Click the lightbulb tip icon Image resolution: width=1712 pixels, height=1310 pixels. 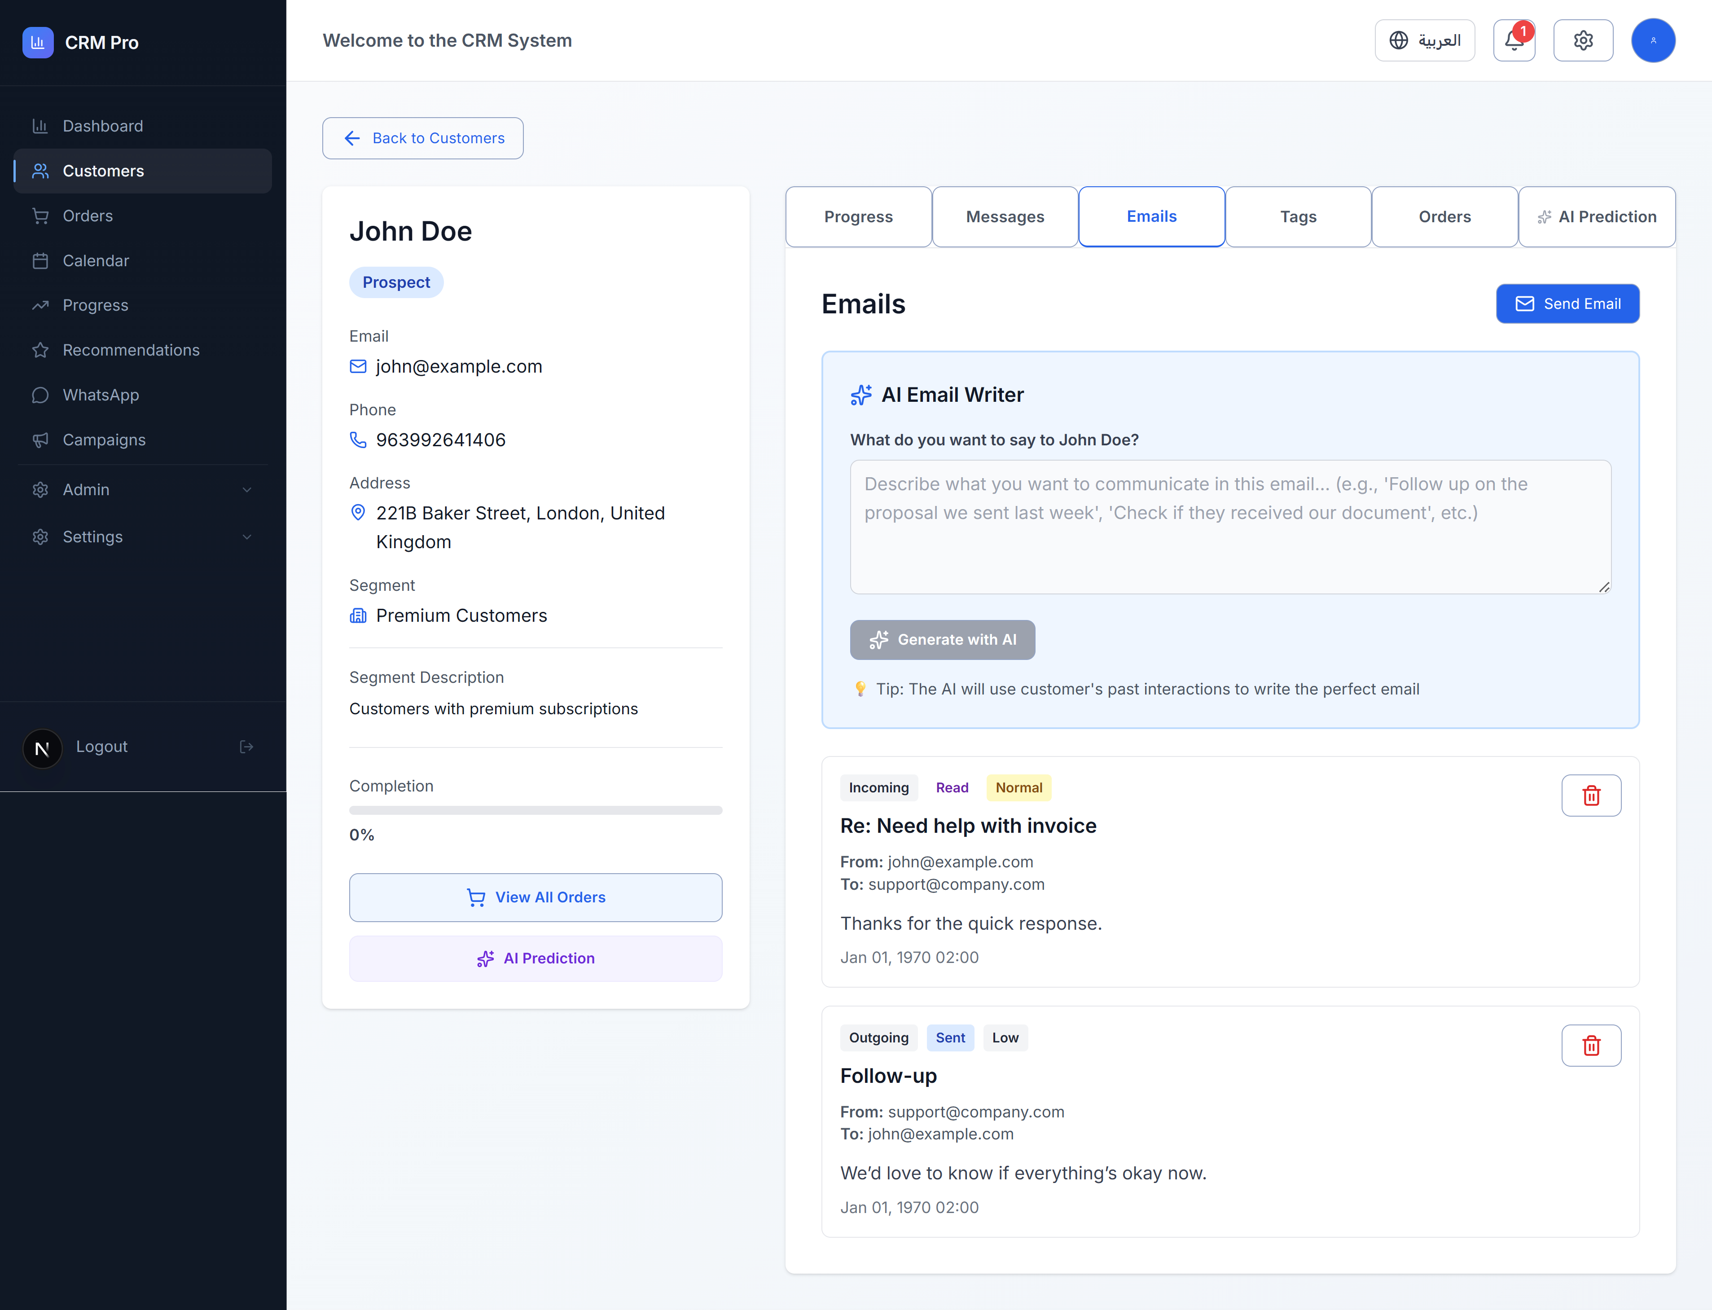pos(860,689)
